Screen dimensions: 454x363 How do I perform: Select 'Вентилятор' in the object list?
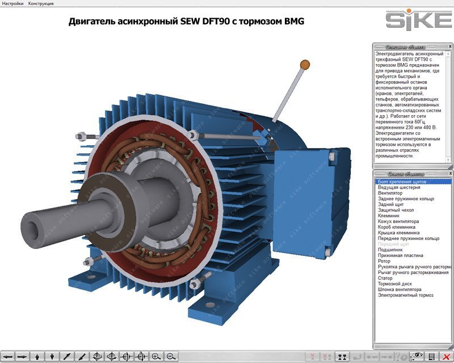click(x=390, y=193)
